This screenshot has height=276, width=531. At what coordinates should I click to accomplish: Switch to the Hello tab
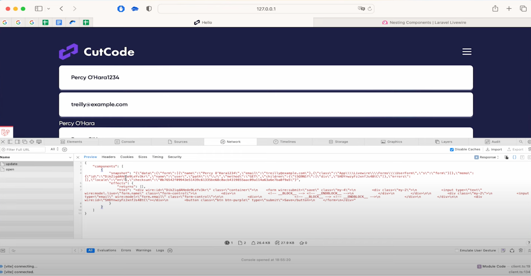[x=203, y=22]
